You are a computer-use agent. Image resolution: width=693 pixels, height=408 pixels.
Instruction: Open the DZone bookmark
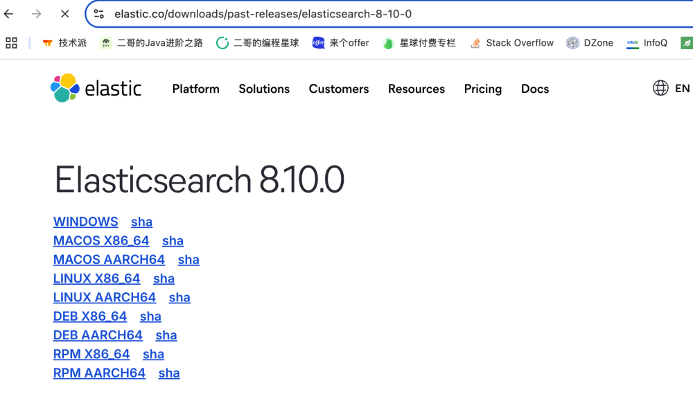click(590, 43)
